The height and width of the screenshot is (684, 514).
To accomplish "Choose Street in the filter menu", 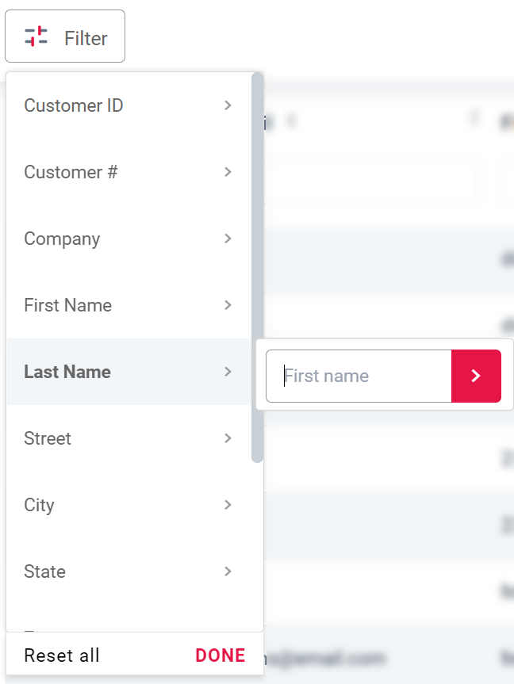I will click(x=48, y=438).
